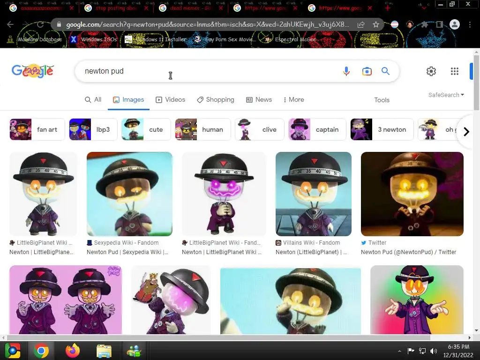Filter by 'clive' chip

coord(260,129)
